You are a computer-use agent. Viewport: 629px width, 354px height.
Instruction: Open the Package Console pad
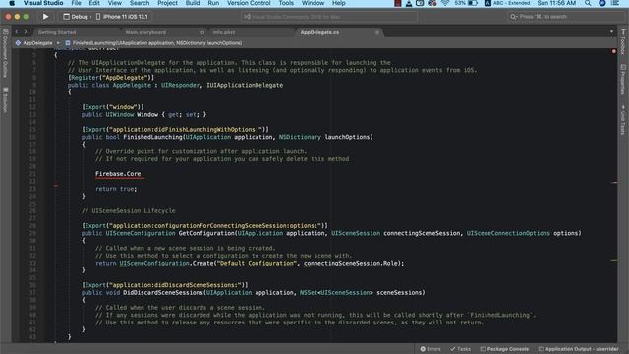(x=504, y=349)
